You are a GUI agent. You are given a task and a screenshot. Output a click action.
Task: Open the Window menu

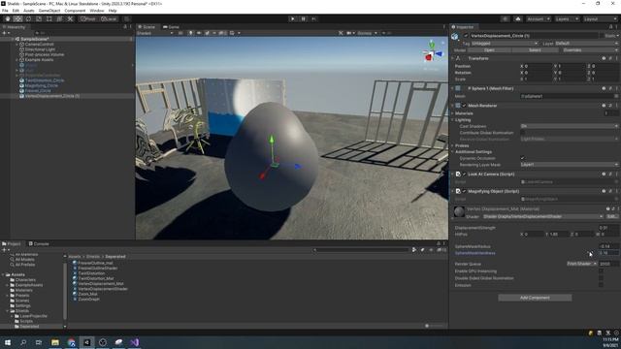point(97,11)
